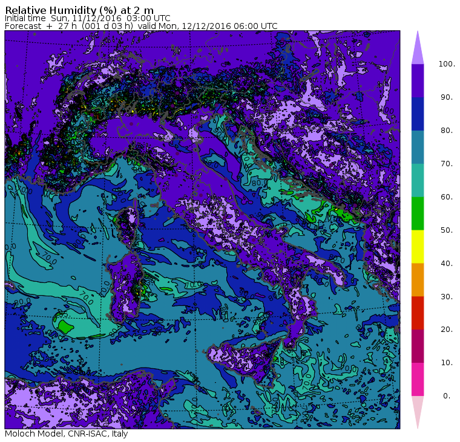Click the "70." colorbar label

(x=447, y=163)
